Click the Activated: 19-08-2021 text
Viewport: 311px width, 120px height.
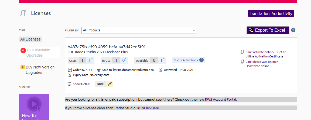click(179, 70)
